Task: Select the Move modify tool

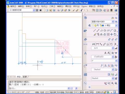Action: tap(111, 34)
